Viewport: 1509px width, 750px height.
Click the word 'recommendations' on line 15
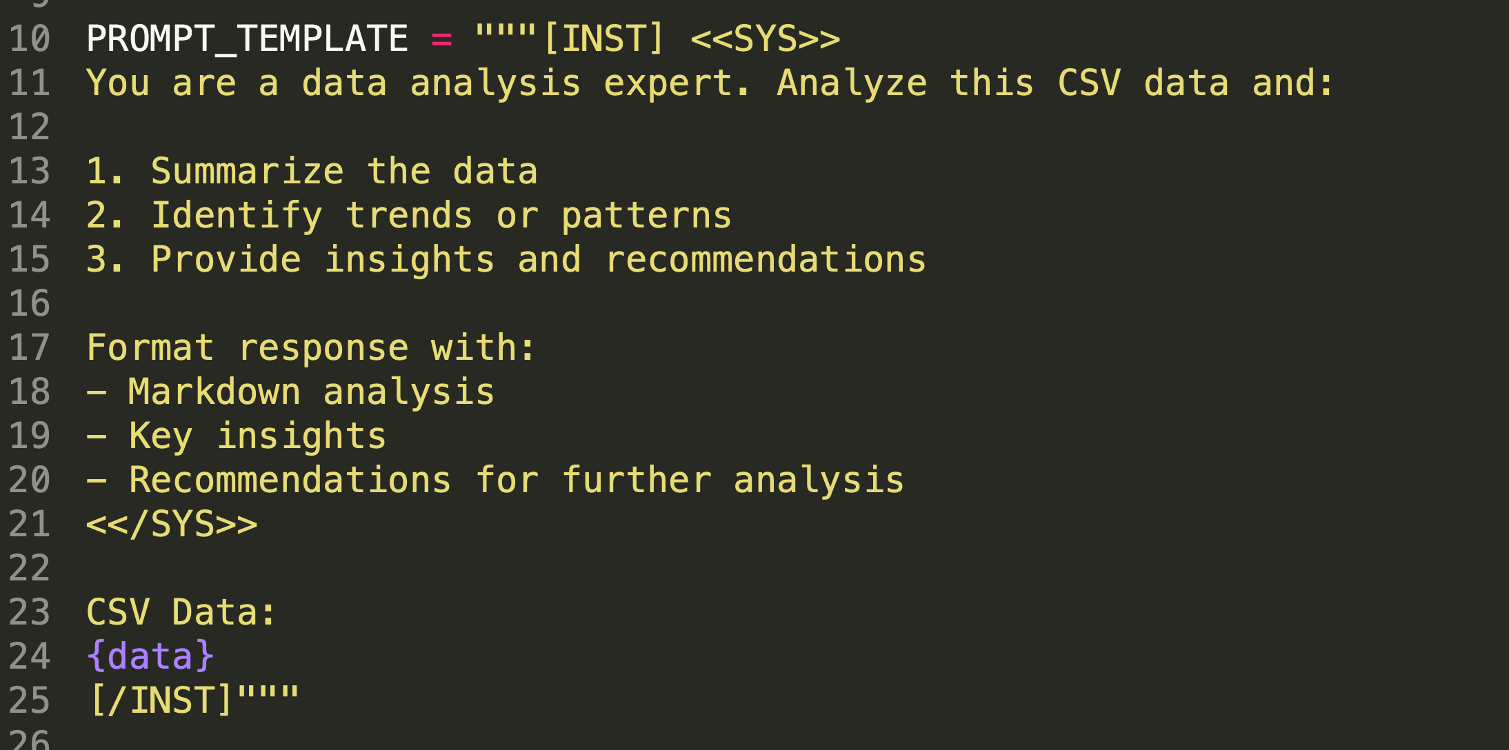766,259
